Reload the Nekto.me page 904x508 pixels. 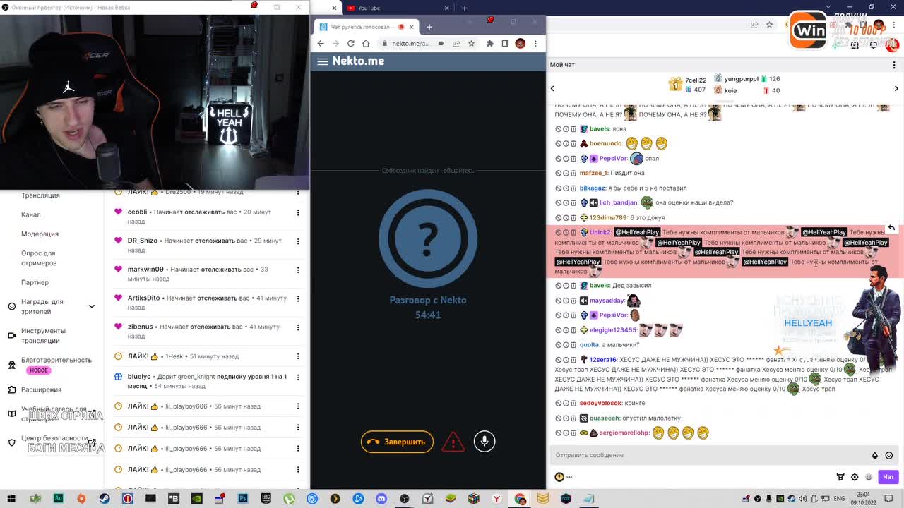351,43
